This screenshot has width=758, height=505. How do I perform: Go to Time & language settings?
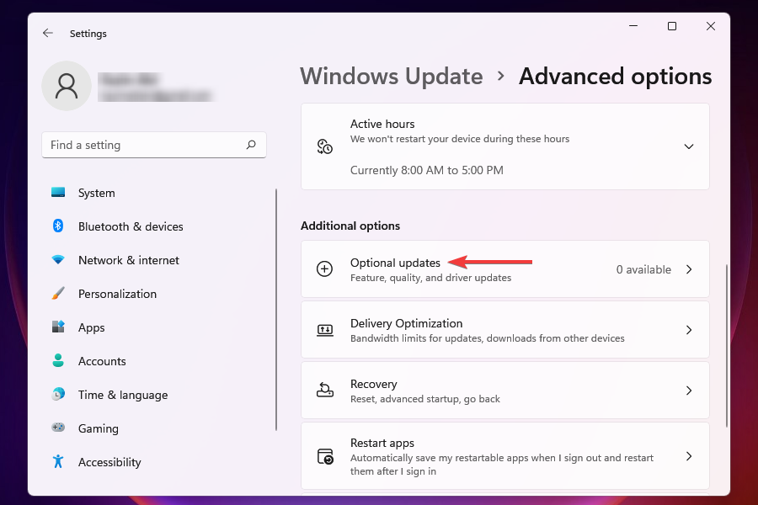click(x=122, y=395)
